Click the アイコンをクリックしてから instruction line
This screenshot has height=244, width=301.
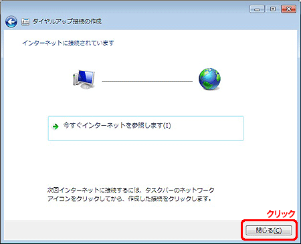[x=129, y=199]
